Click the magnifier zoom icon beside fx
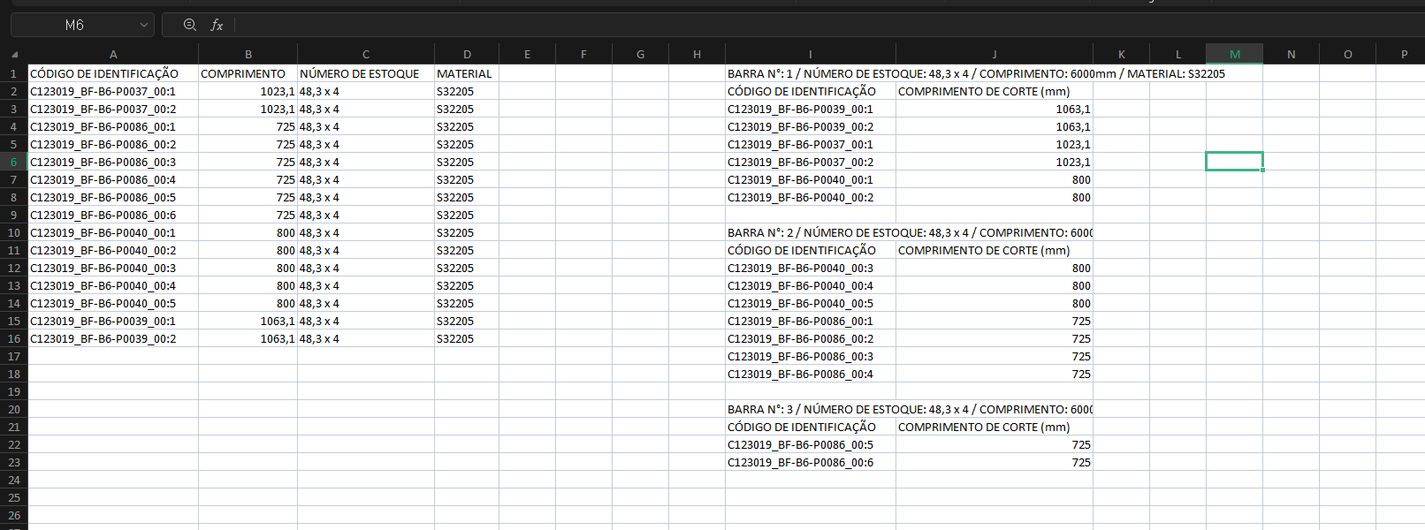1425x530 pixels. coord(190,26)
